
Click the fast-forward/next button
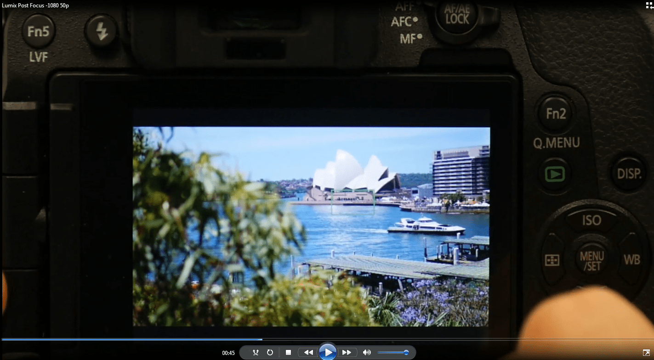347,353
